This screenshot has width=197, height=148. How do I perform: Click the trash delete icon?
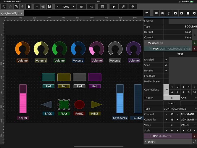29,7
